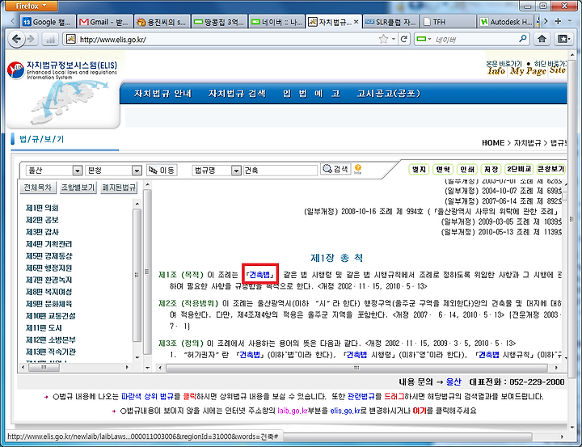Go back with the browser Back arrow
The image size is (582, 447).
click(x=16, y=39)
